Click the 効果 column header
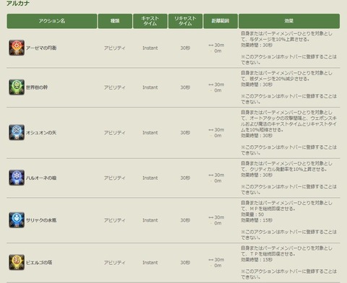 click(x=289, y=21)
